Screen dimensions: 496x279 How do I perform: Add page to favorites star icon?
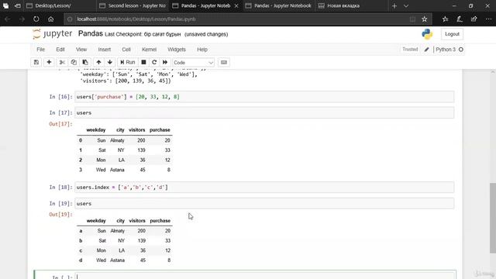tap(425, 19)
